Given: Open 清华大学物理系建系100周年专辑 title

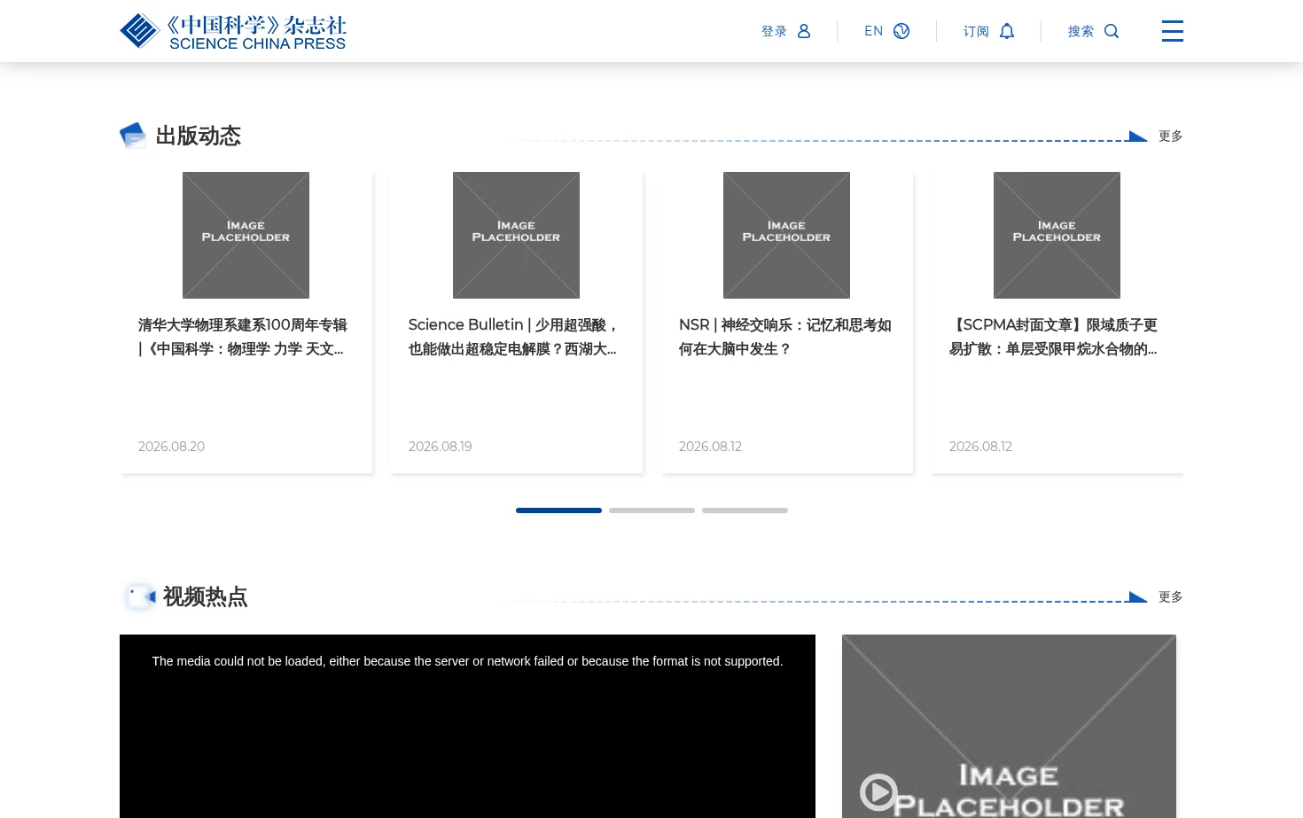Looking at the screenshot, I should 243,337.
